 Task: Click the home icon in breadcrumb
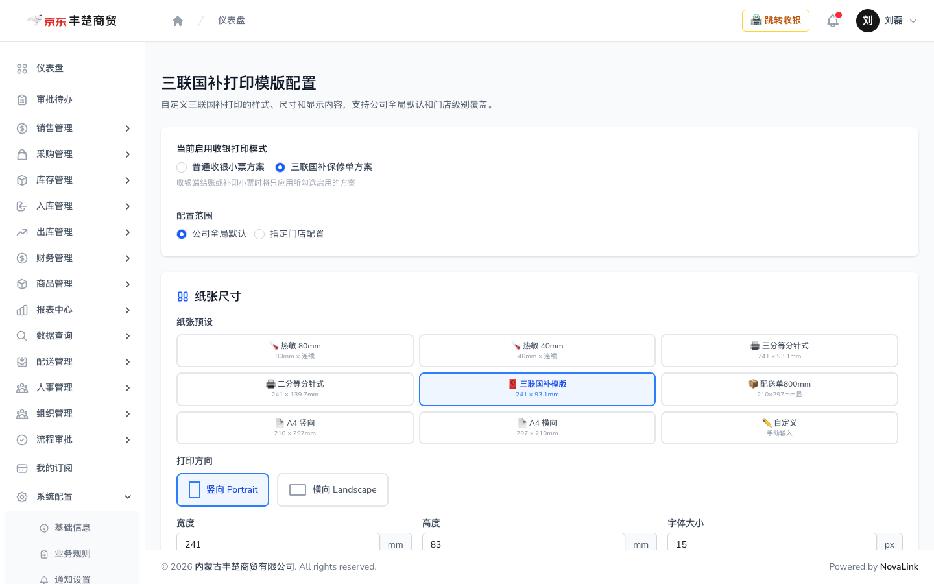coord(178,21)
